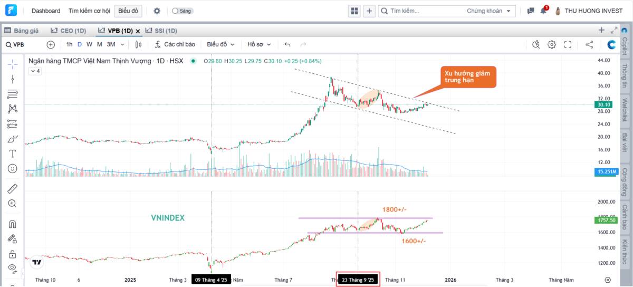Viewport: 633px width, 287px height.
Task: Select the trend line drawing tool
Action: coord(13,79)
